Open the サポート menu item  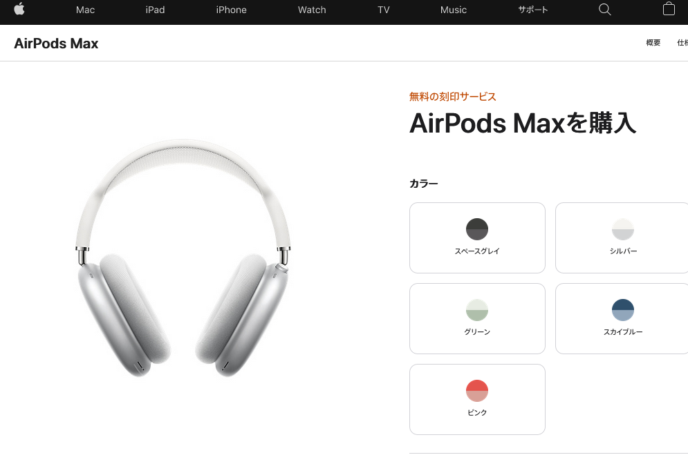point(532,10)
